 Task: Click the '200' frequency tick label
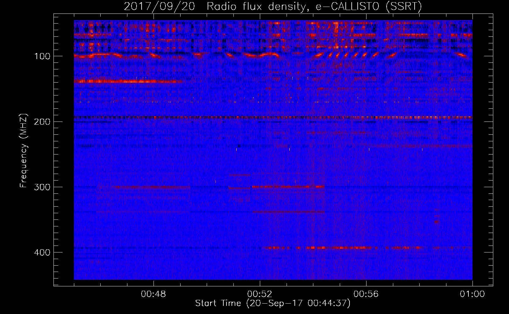tap(42, 122)
